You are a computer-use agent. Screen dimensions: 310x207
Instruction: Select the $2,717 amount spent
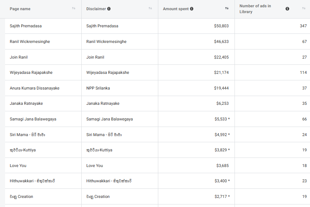click(221, 196)
